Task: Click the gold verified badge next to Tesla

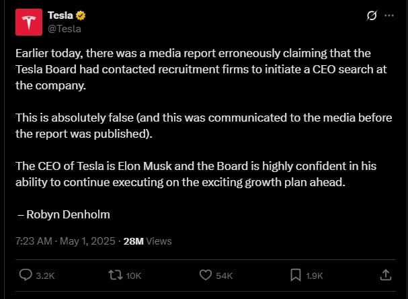Action: click(x=81, y=15)
